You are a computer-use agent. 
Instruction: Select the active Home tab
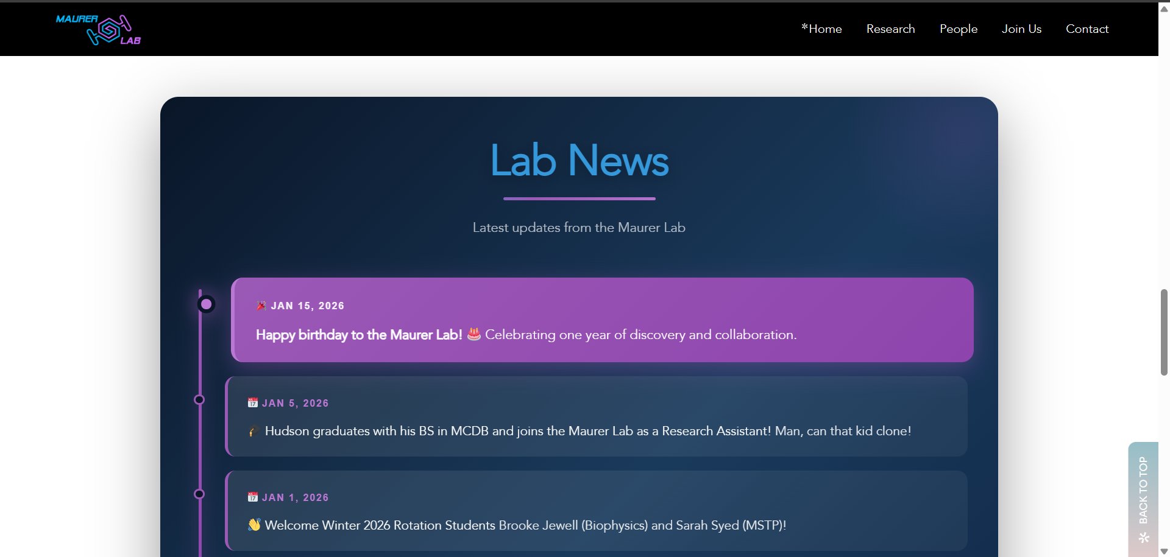[x=821, y=29]
